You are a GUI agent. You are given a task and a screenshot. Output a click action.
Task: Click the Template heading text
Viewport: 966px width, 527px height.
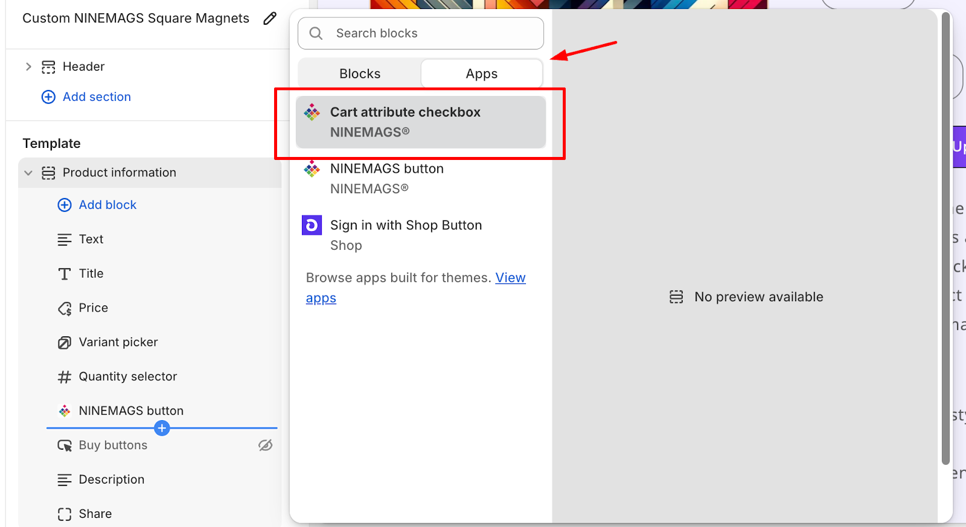point(51,144)
